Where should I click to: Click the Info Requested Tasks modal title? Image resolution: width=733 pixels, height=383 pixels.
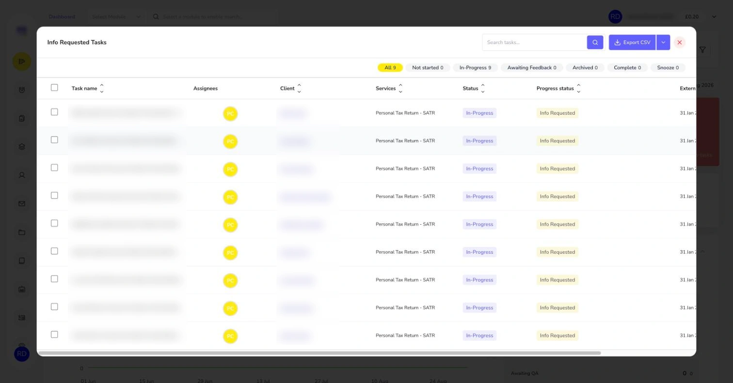point(77,42)
